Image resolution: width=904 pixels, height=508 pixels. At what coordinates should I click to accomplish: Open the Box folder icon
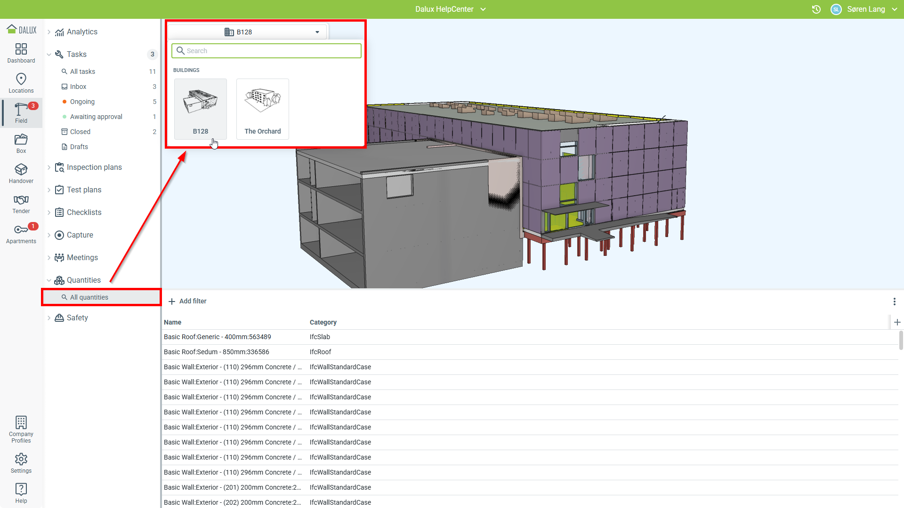point(21,143)
